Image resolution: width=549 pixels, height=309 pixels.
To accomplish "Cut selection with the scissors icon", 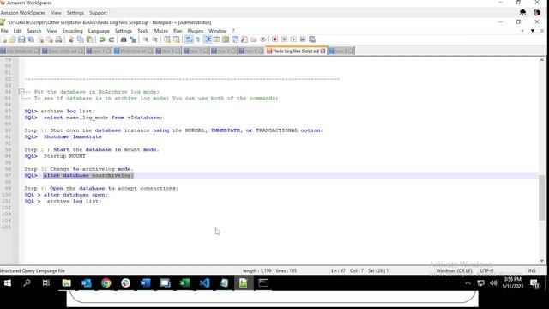I will point(71,39).
